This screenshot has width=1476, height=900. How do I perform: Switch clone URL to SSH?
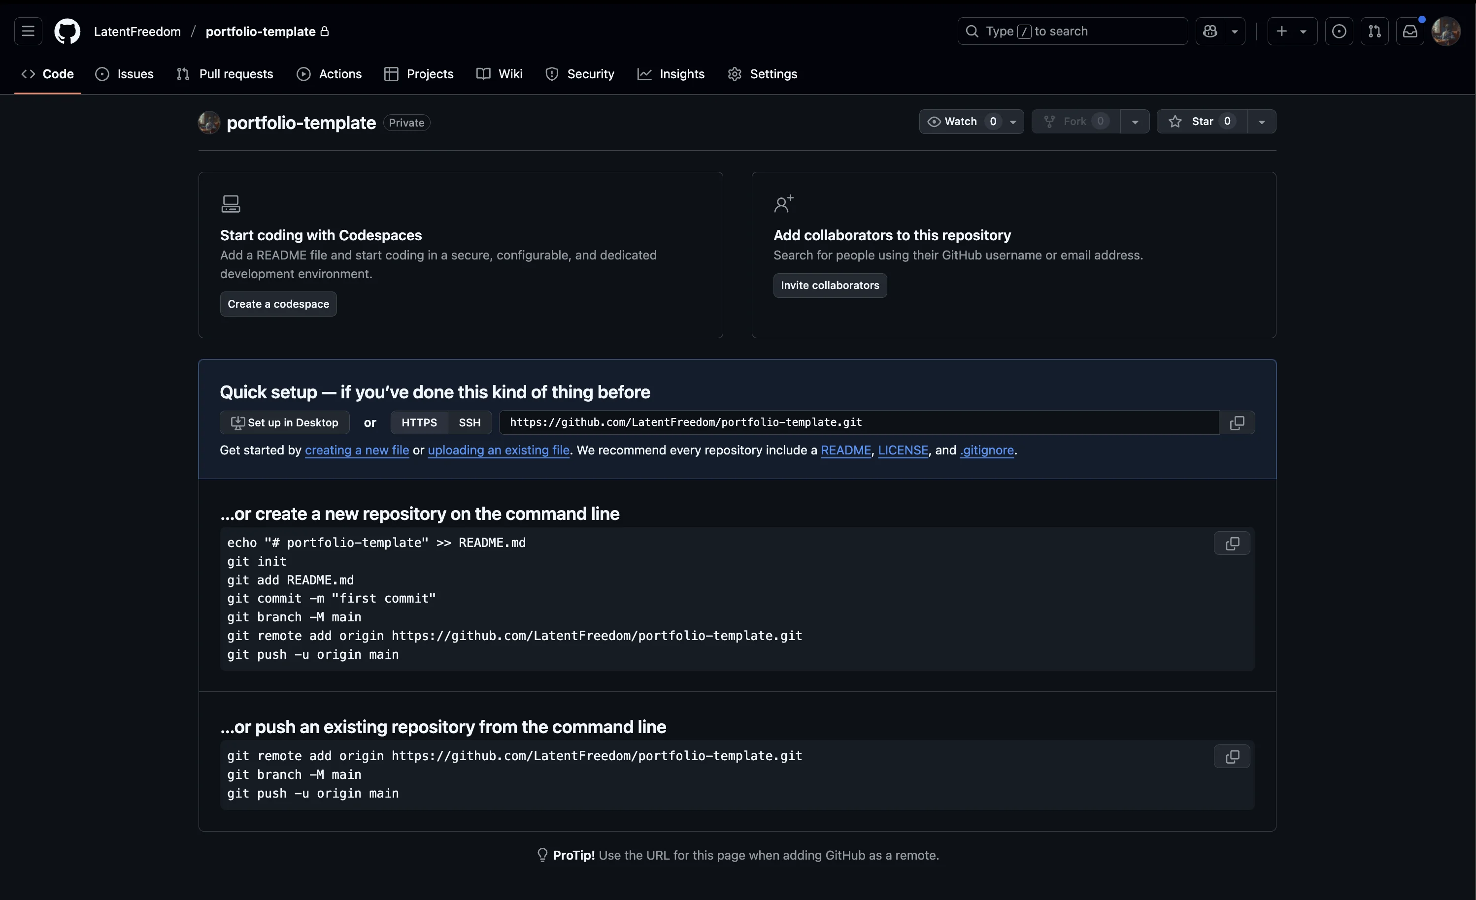(469, 422)
